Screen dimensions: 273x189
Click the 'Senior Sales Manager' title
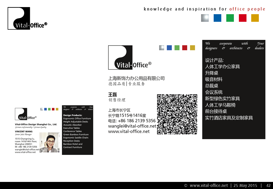[23, 134]
